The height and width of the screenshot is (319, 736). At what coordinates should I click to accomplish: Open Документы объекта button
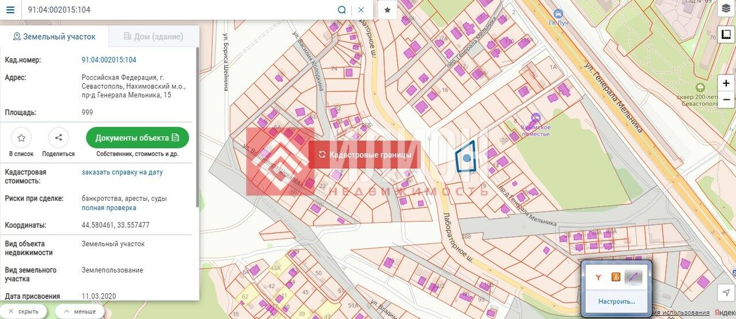click(137, 138)
